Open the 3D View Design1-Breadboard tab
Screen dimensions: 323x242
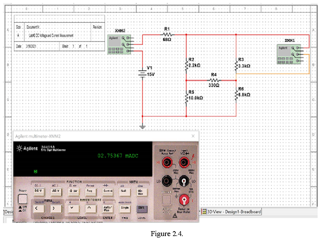[x=231, y=211]
